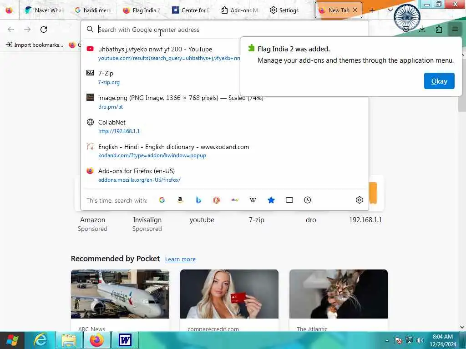Search this time with Bing
The image size is (466, 349).
pyautogui.click(x=198, y=200)
